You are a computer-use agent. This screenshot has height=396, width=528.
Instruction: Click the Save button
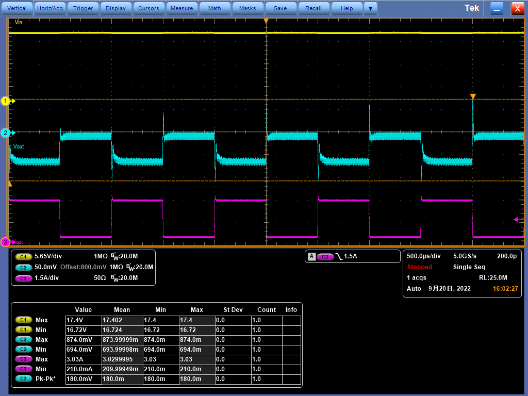tap(280, 8)
